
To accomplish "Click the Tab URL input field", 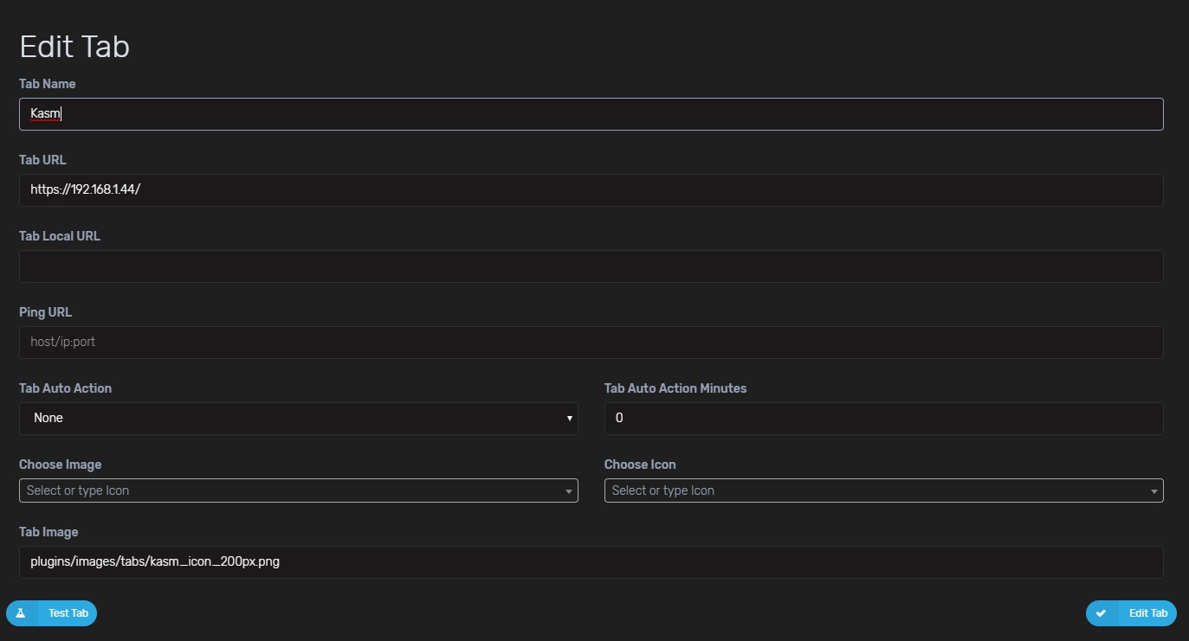I will tap(591, 190).
